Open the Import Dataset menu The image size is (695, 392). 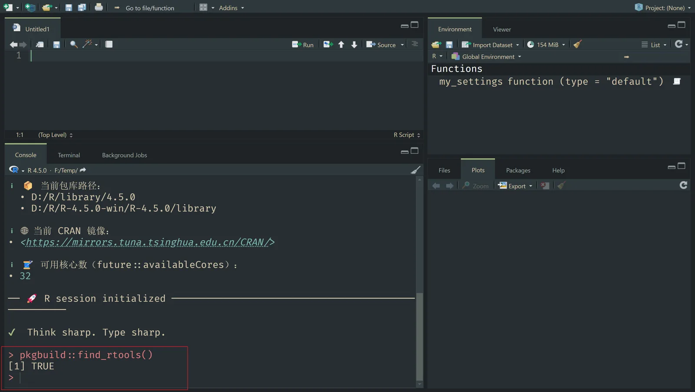point(490,45)
